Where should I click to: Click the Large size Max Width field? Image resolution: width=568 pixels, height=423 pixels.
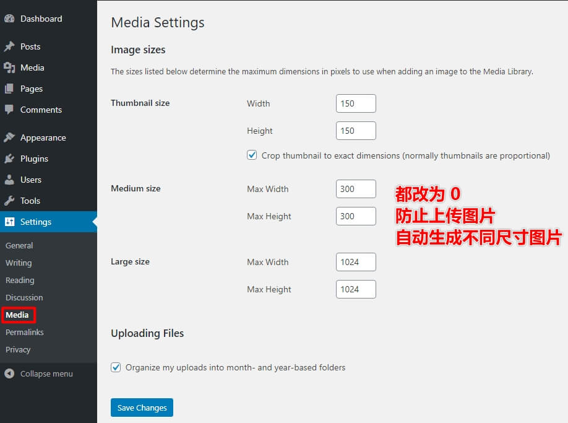(x=356, y=262)
